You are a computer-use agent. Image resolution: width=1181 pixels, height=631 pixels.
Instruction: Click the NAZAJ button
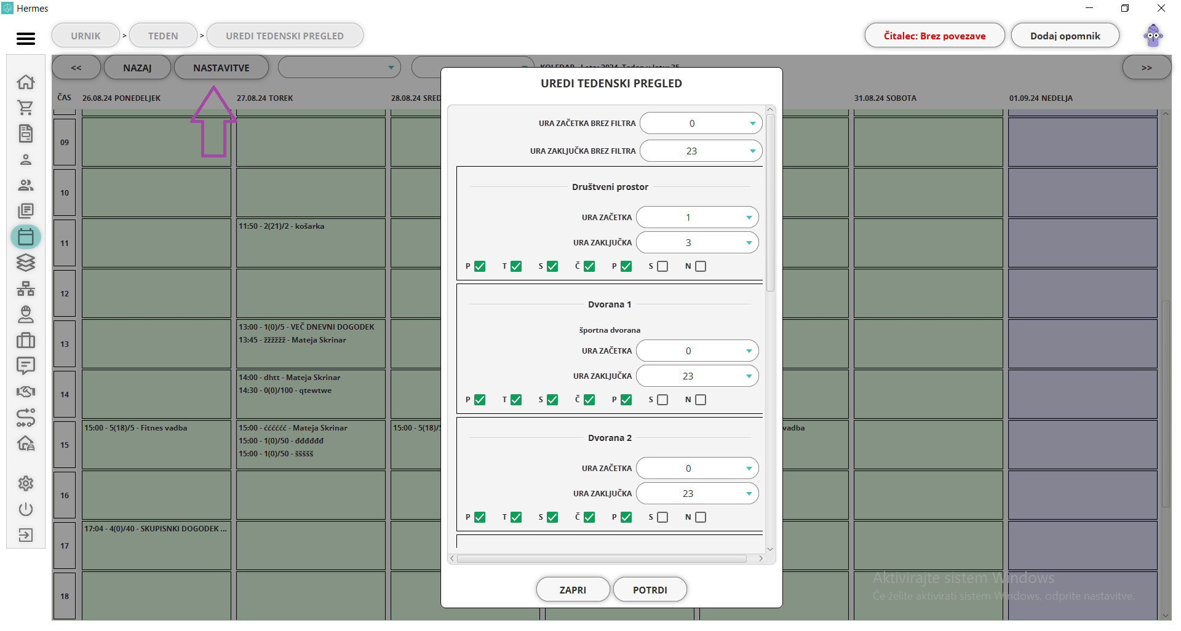click(x=137, y=68)
